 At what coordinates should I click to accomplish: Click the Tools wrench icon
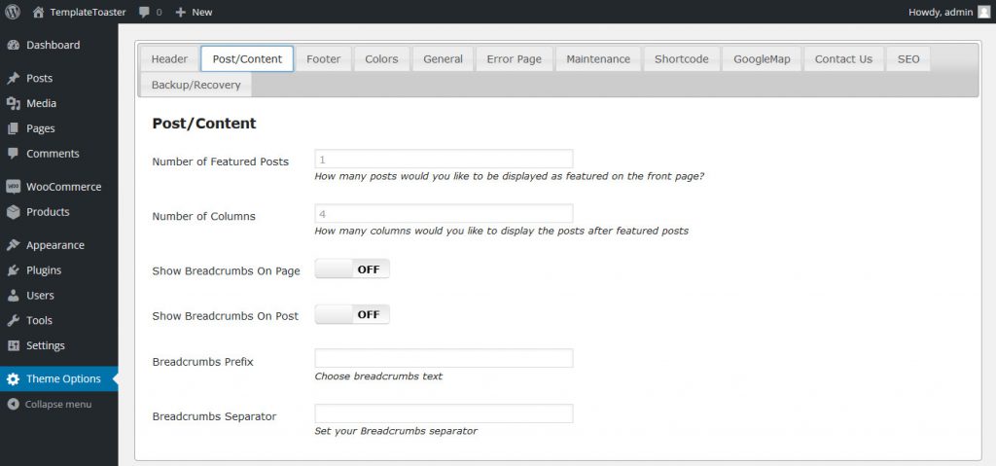pos(14,320)
